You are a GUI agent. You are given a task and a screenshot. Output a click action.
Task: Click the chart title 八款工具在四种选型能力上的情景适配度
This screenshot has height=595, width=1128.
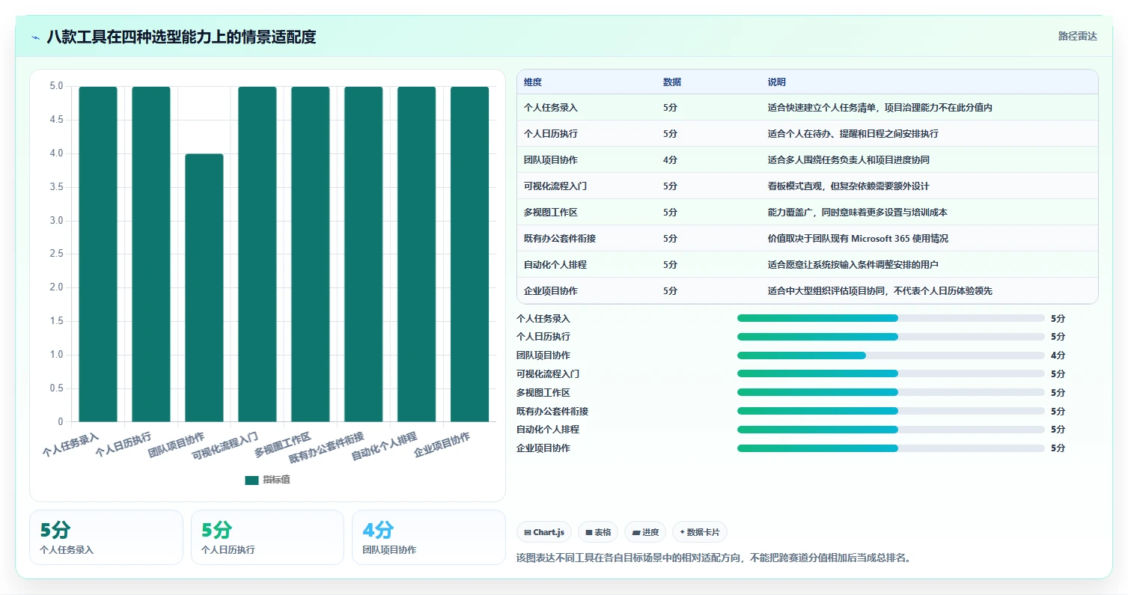(x=181, y=37)
